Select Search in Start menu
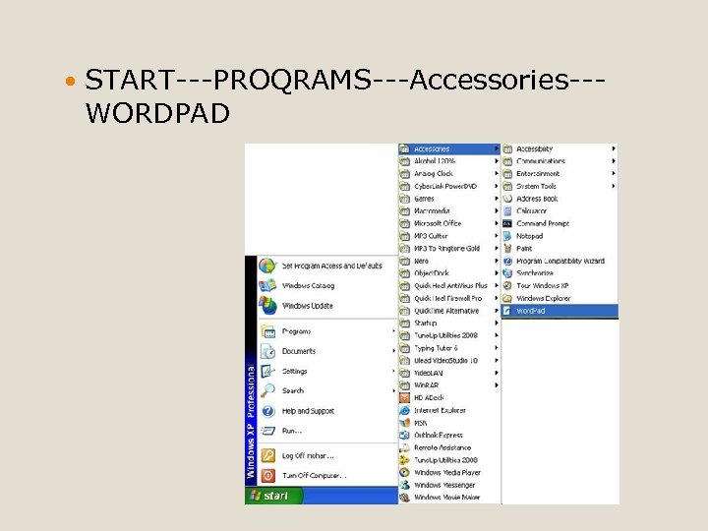 [326, 390]
